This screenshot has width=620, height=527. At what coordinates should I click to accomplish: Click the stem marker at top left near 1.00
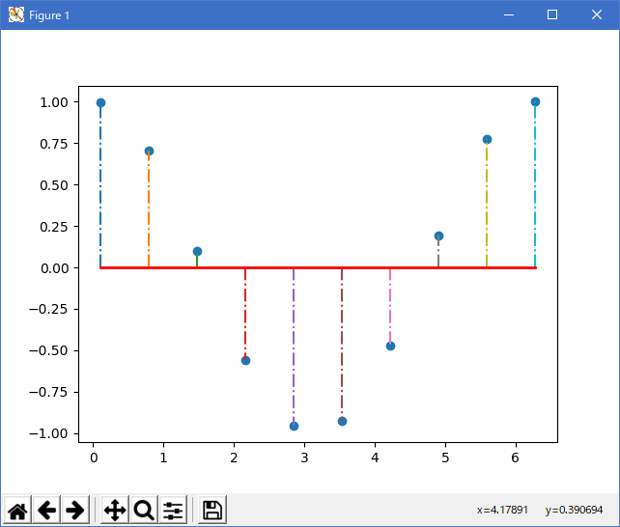[100, 102]
